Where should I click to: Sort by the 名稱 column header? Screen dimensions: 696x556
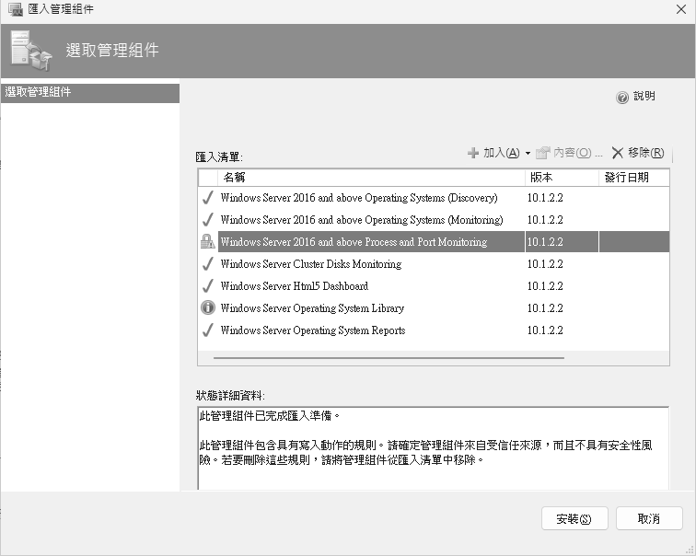tap(371, 178)
